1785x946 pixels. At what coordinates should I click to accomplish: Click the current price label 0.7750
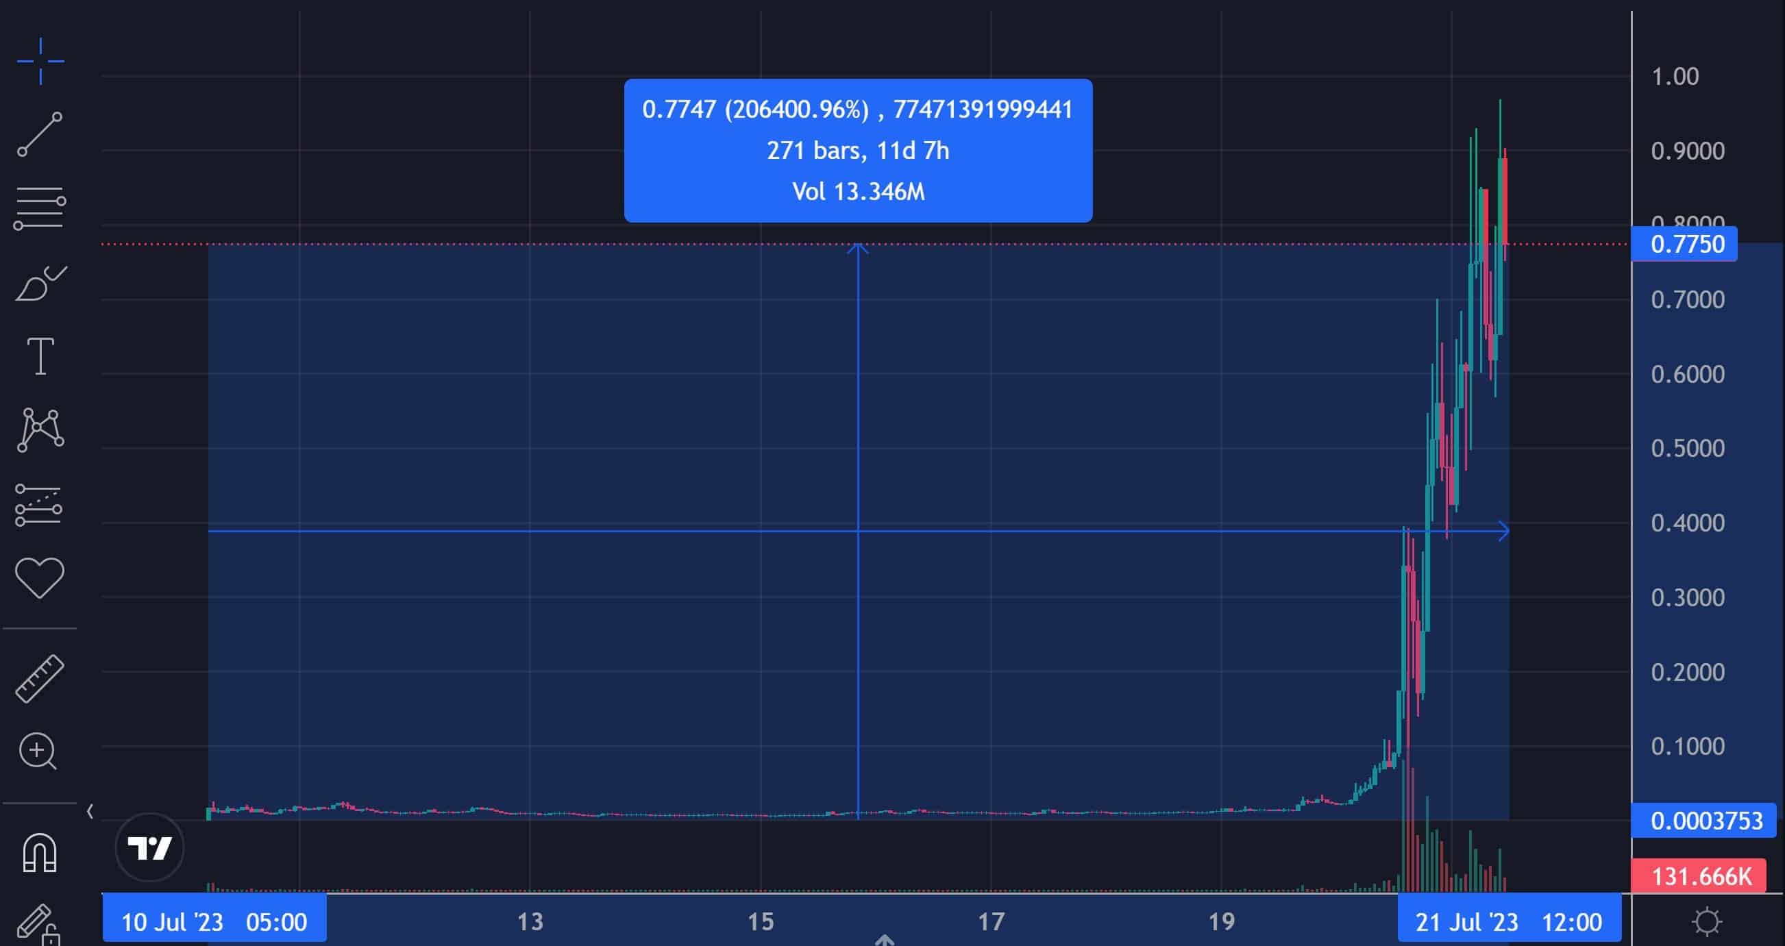coord(1684,244)
